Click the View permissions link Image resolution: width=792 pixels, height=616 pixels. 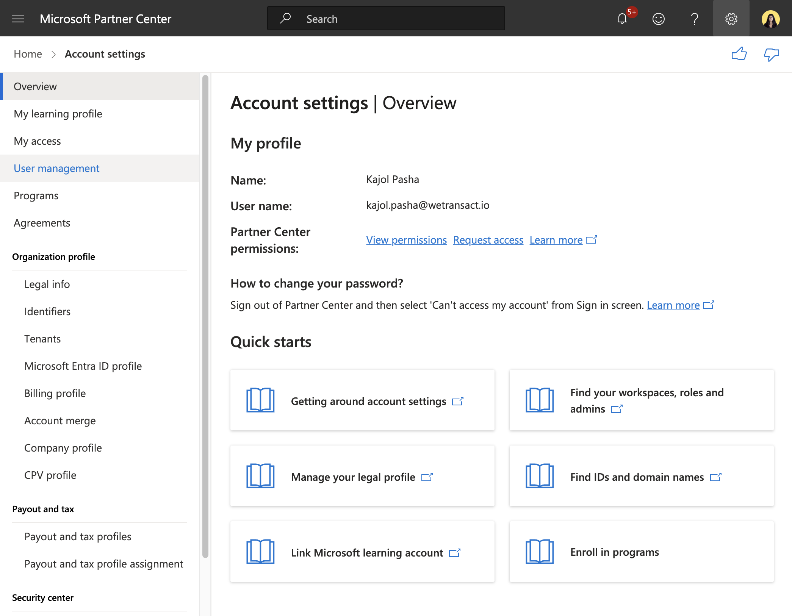tap(406, 240)
